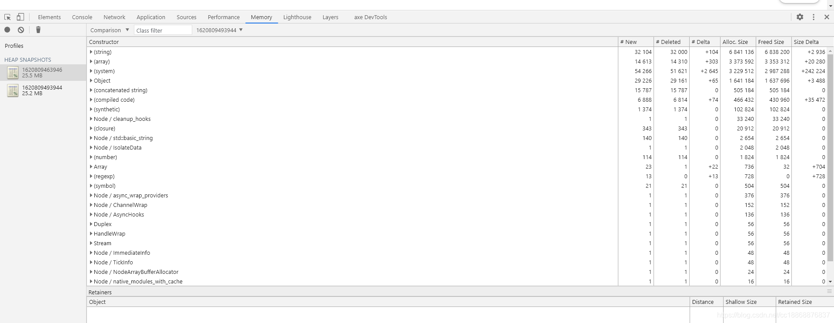The height and width of the screenshot is (323, 834).
Task: Expand the (symbol) row
Action: tap(91, 186)
